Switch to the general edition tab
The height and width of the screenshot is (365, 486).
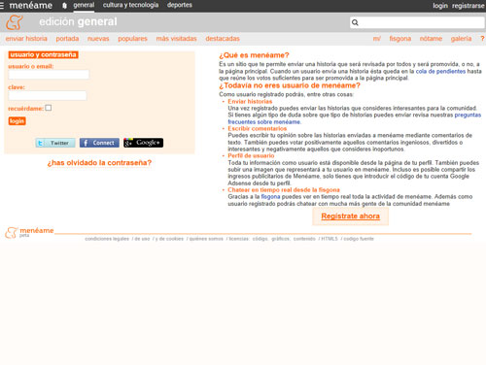[84, 5]
